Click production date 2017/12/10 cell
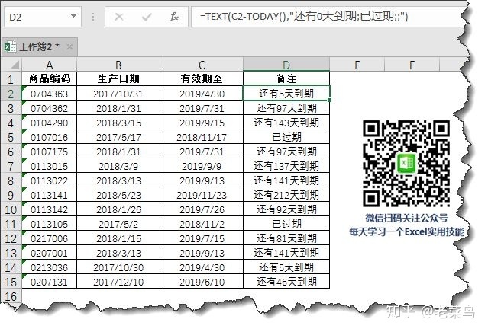Viewport: 488px width, 332px height. 118,282
